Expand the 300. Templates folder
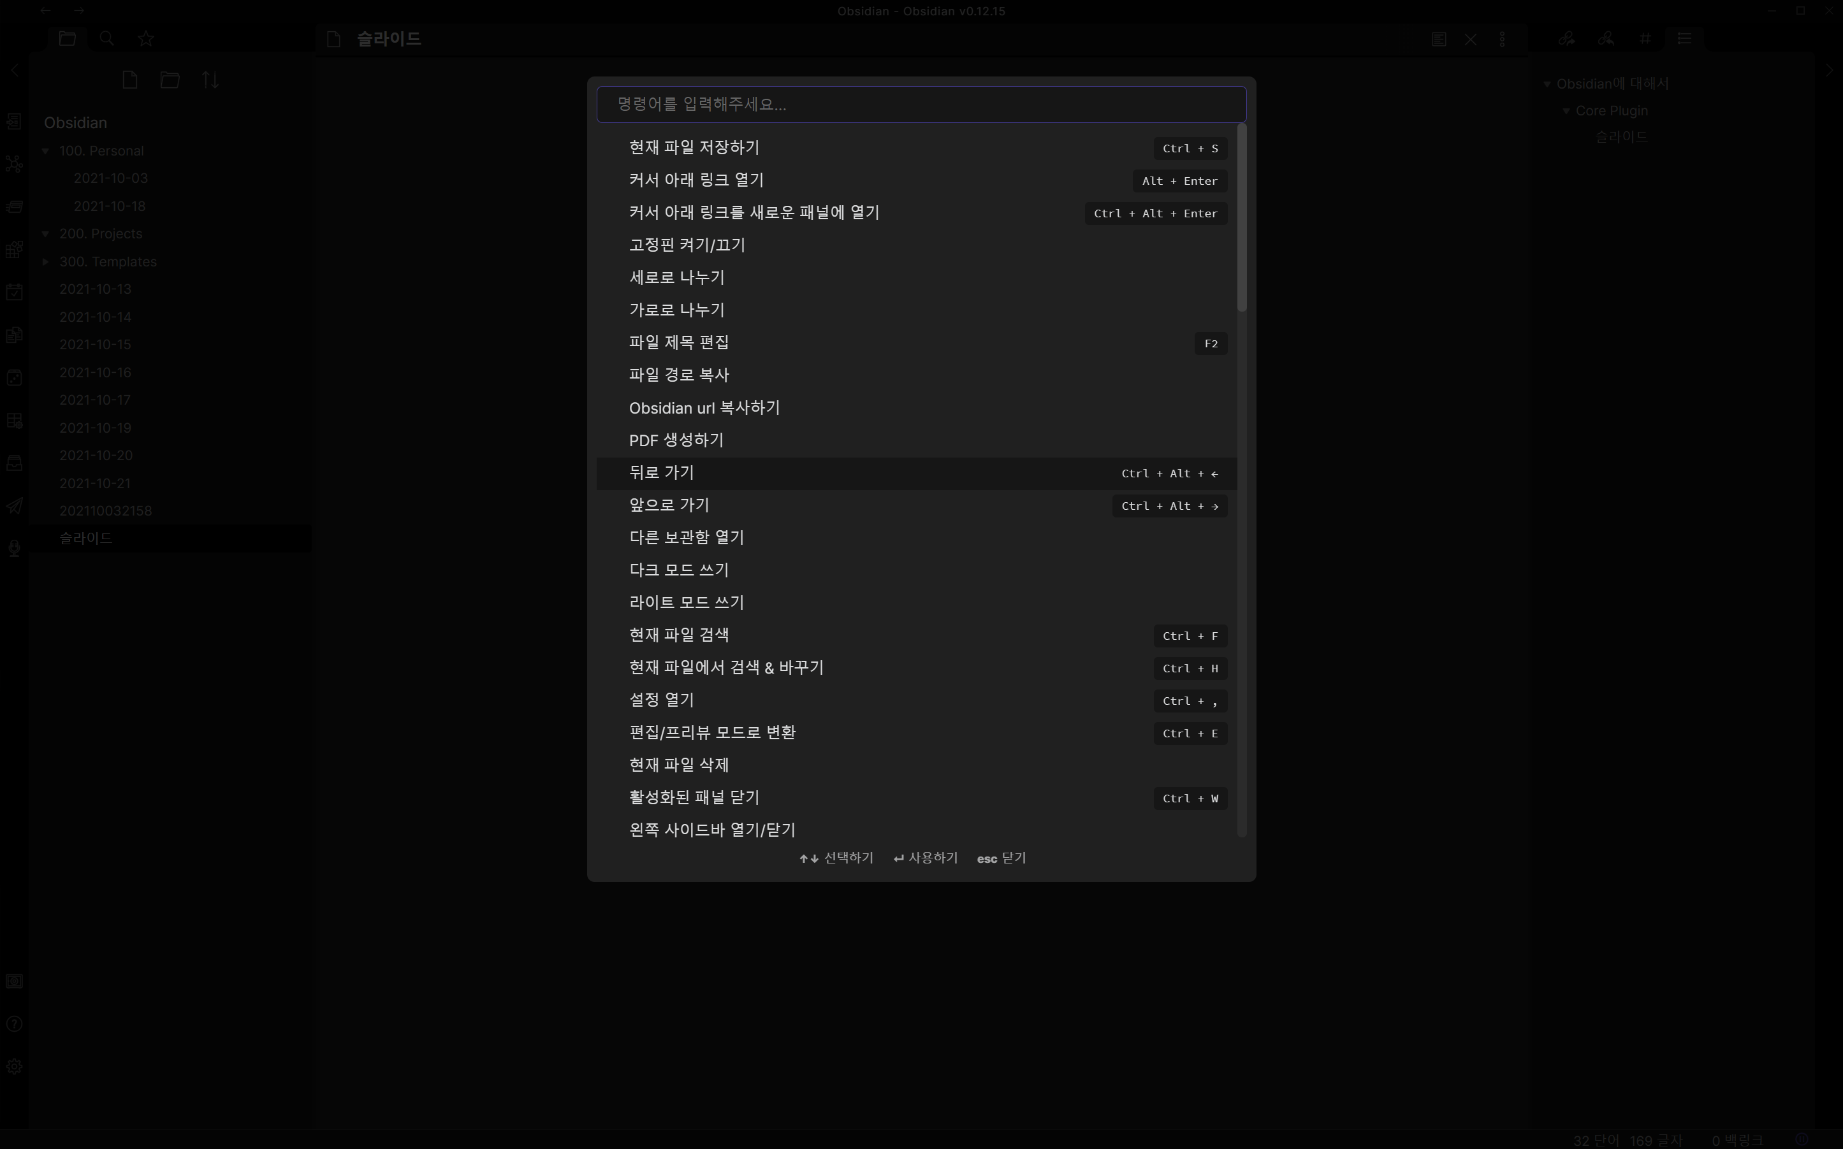 pyautogui.click(x=46, y=261)
